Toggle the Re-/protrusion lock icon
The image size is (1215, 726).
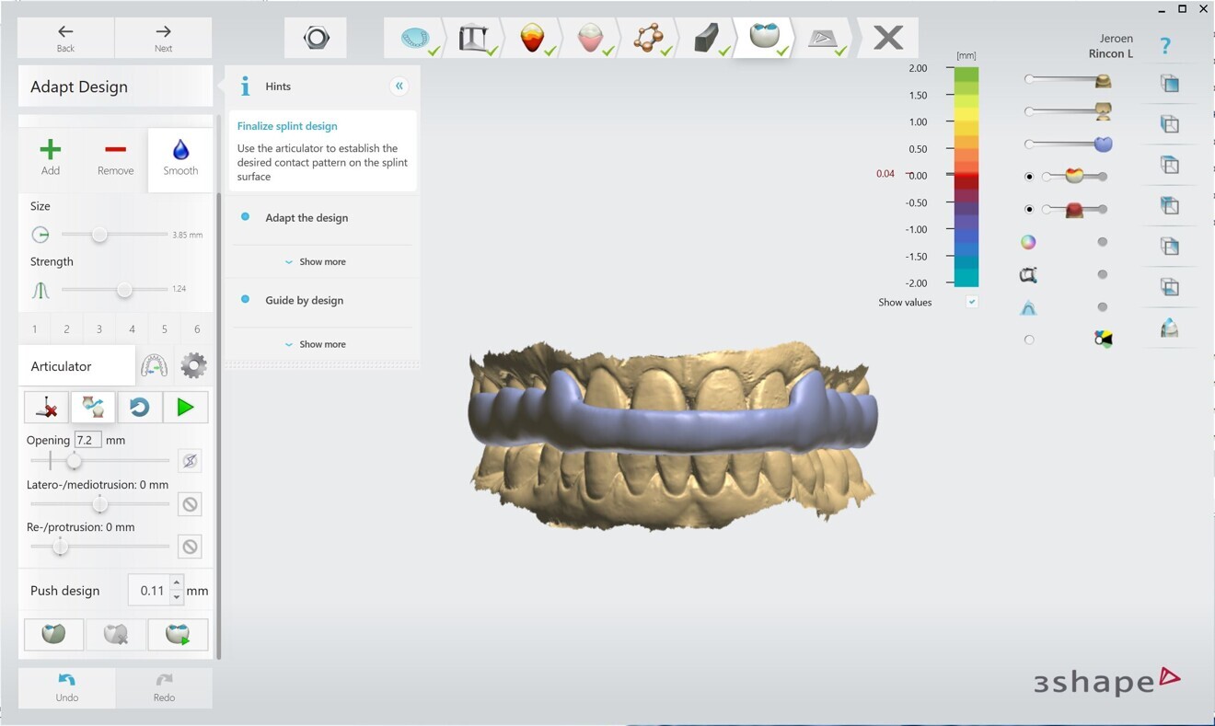[x=190, y=547]
